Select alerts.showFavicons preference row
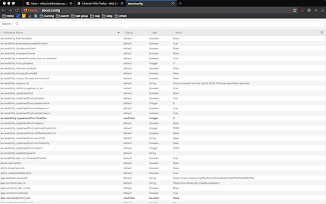Image resolution: width=326 pixels, height=204 pixels. tap(163, 168)
